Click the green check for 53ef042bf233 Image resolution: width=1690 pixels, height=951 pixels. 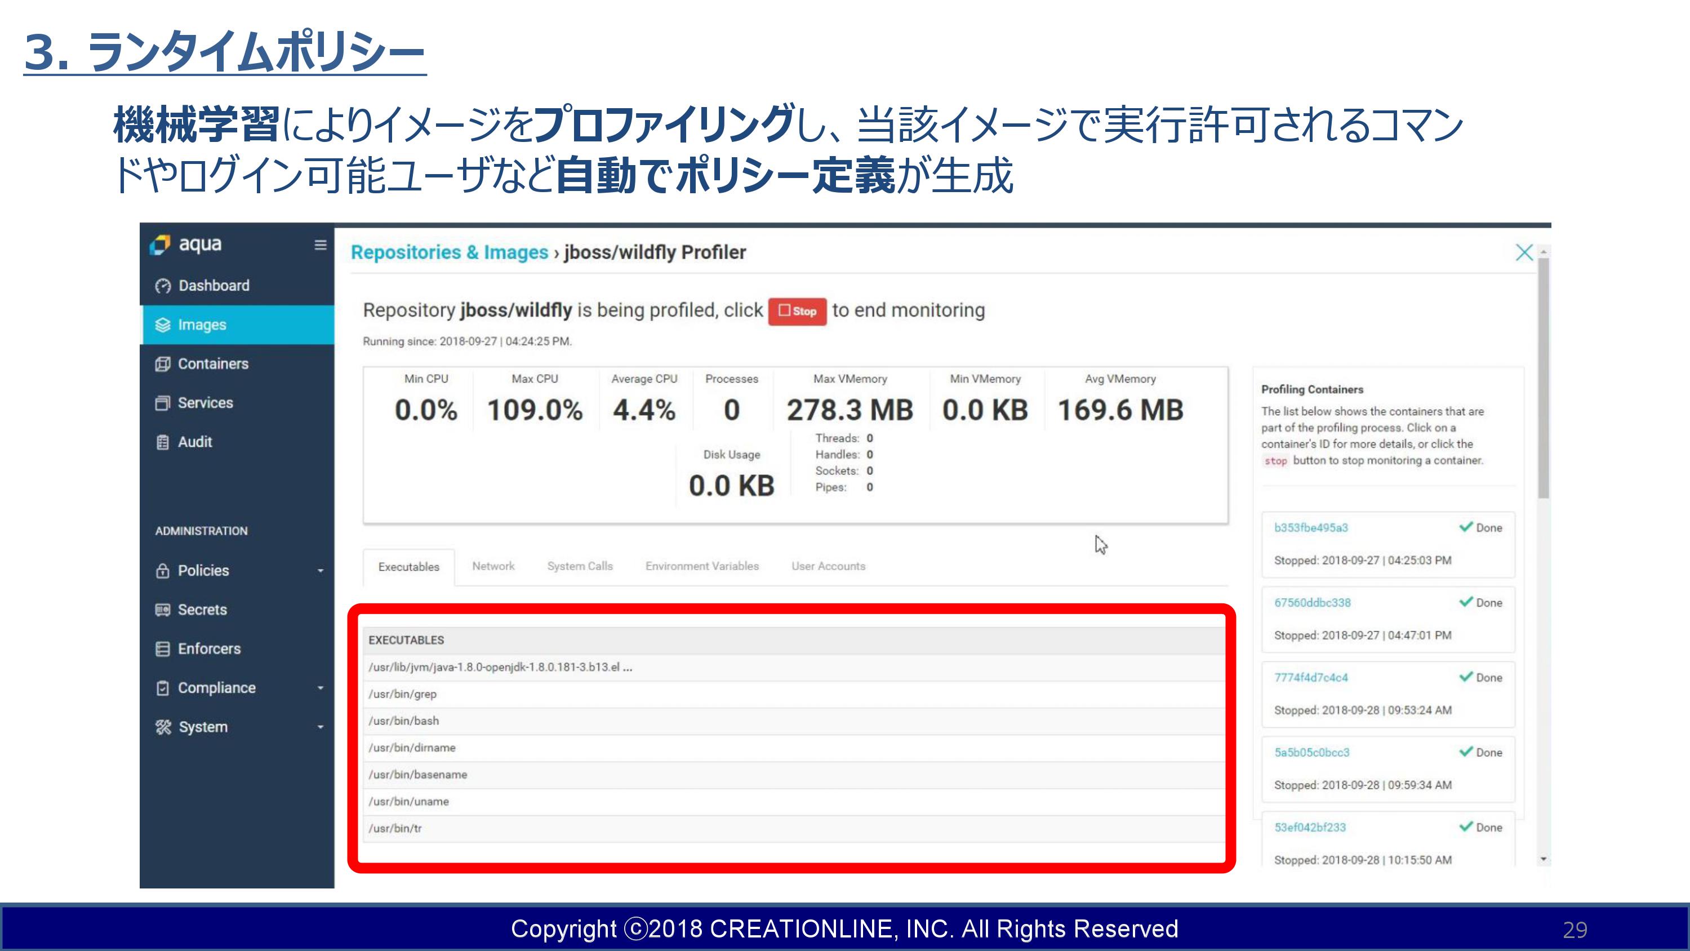coord(1466,826)
